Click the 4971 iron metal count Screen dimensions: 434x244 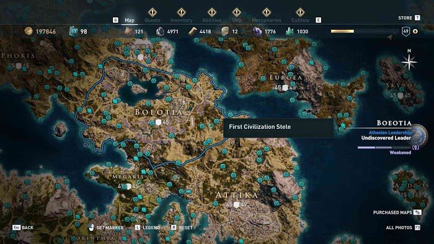(x=173, y=32)
